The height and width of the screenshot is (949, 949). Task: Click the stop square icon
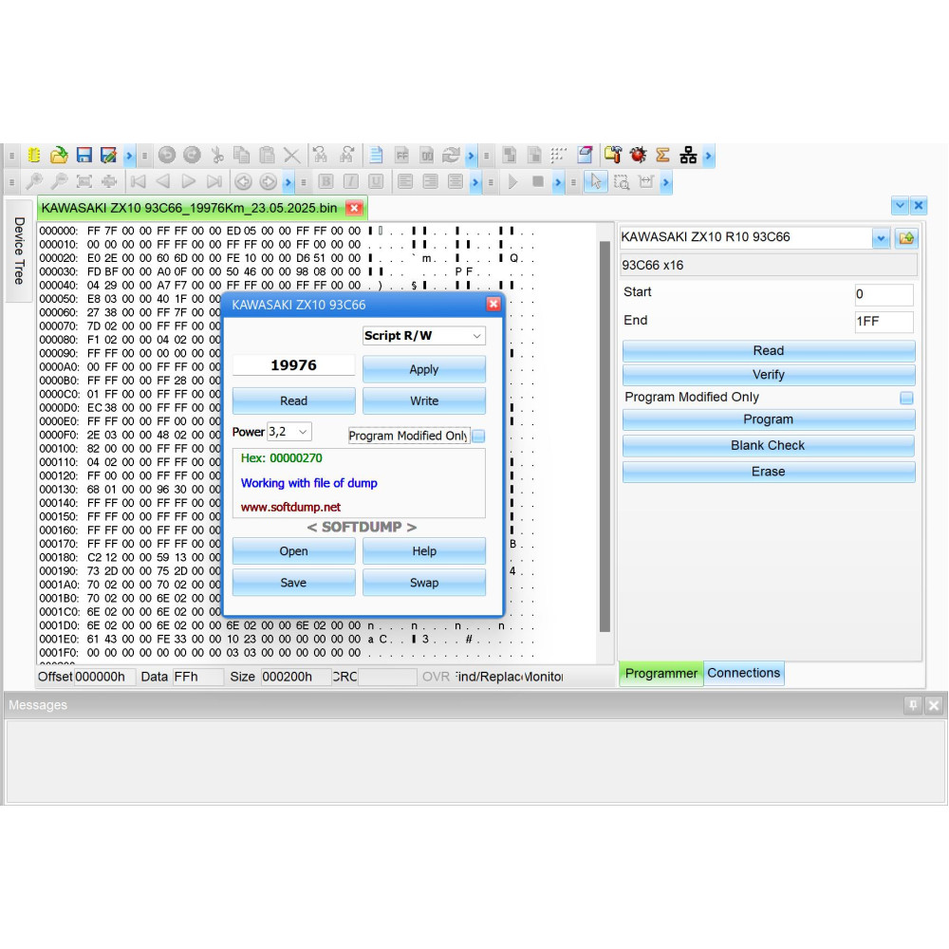click(x=537, y=181)
